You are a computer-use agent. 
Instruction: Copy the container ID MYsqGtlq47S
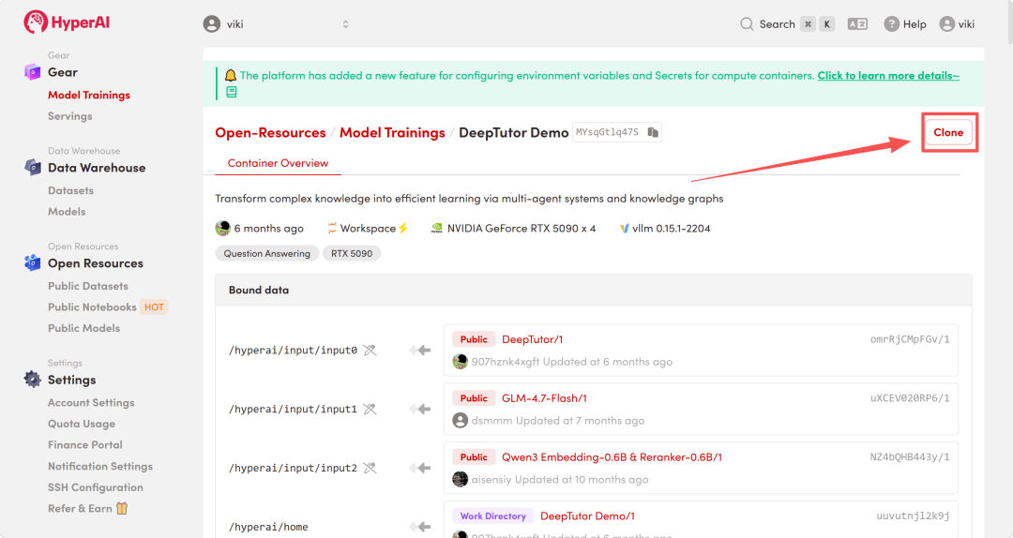click(653, 132)
